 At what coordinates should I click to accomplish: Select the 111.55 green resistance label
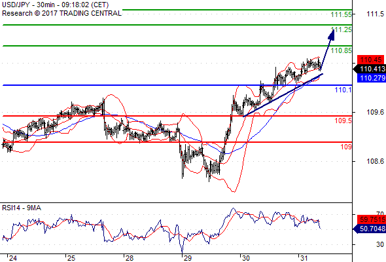(342, 14)
